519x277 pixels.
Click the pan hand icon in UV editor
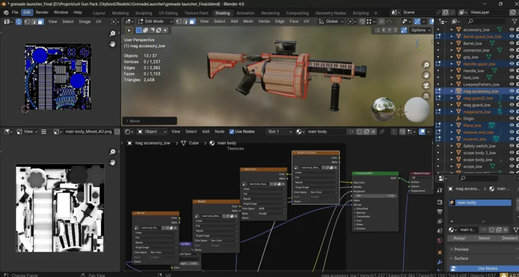[x=113, y=44]
